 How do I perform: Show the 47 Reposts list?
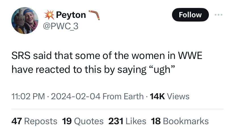point(34,121)
